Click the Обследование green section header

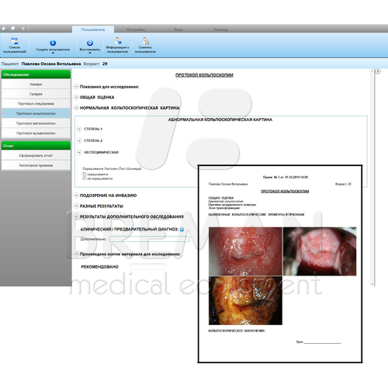point(36,74)
